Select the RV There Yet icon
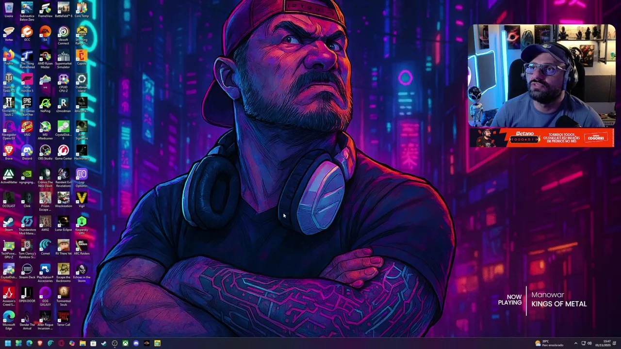This screenshot has height=349, width=621. pyautogui.click(x=64, y=248)
